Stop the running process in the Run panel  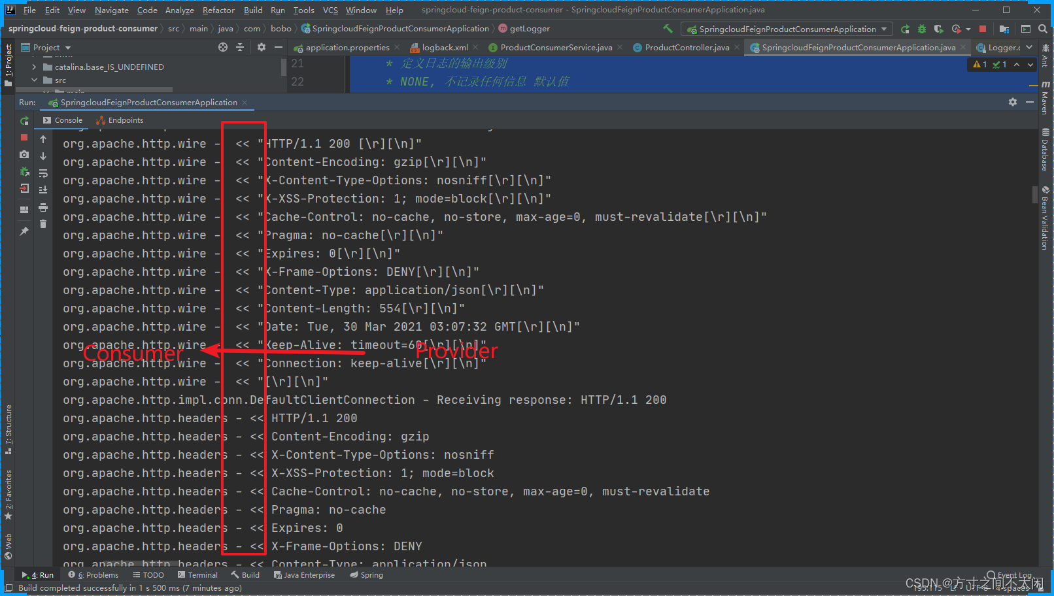24,138
